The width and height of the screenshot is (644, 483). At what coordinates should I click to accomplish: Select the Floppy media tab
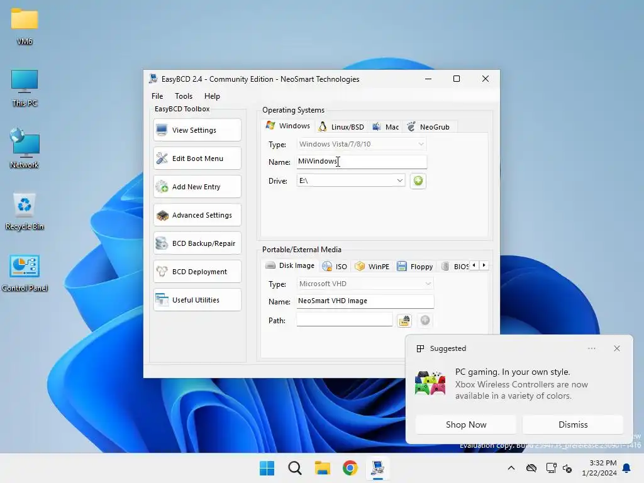415,267
